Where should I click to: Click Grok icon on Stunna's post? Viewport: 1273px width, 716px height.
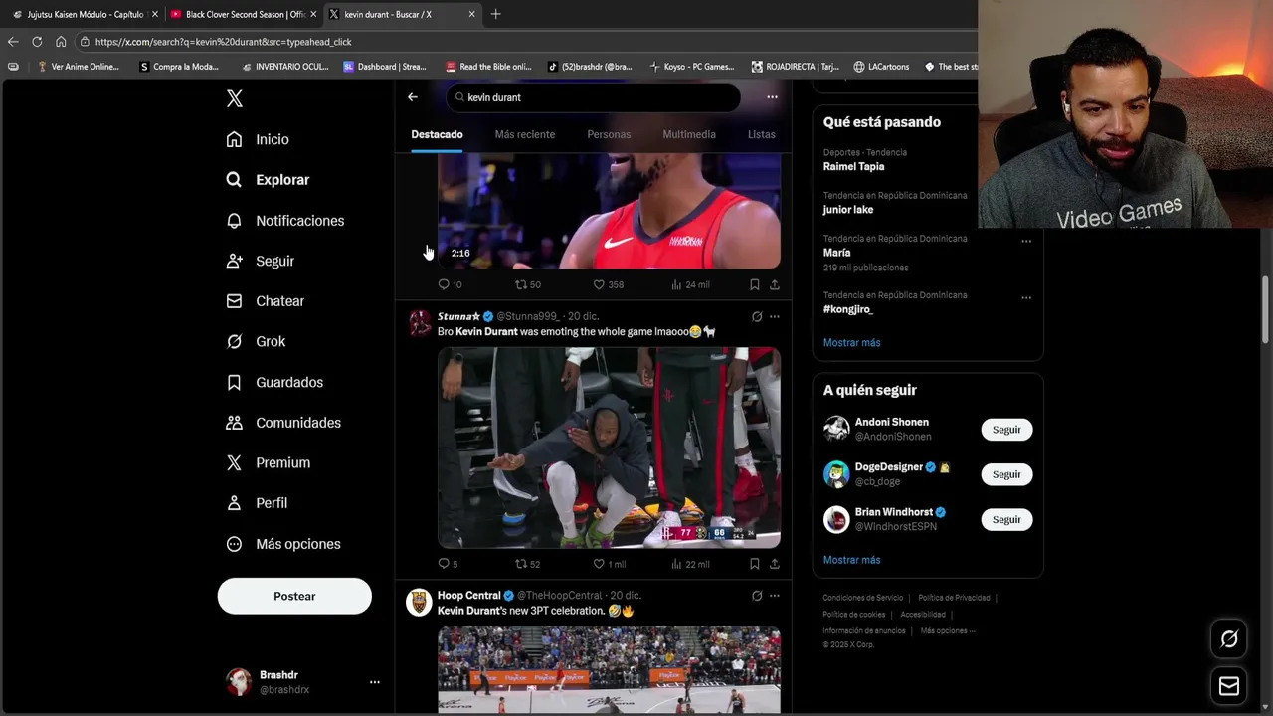click(757, 316)
